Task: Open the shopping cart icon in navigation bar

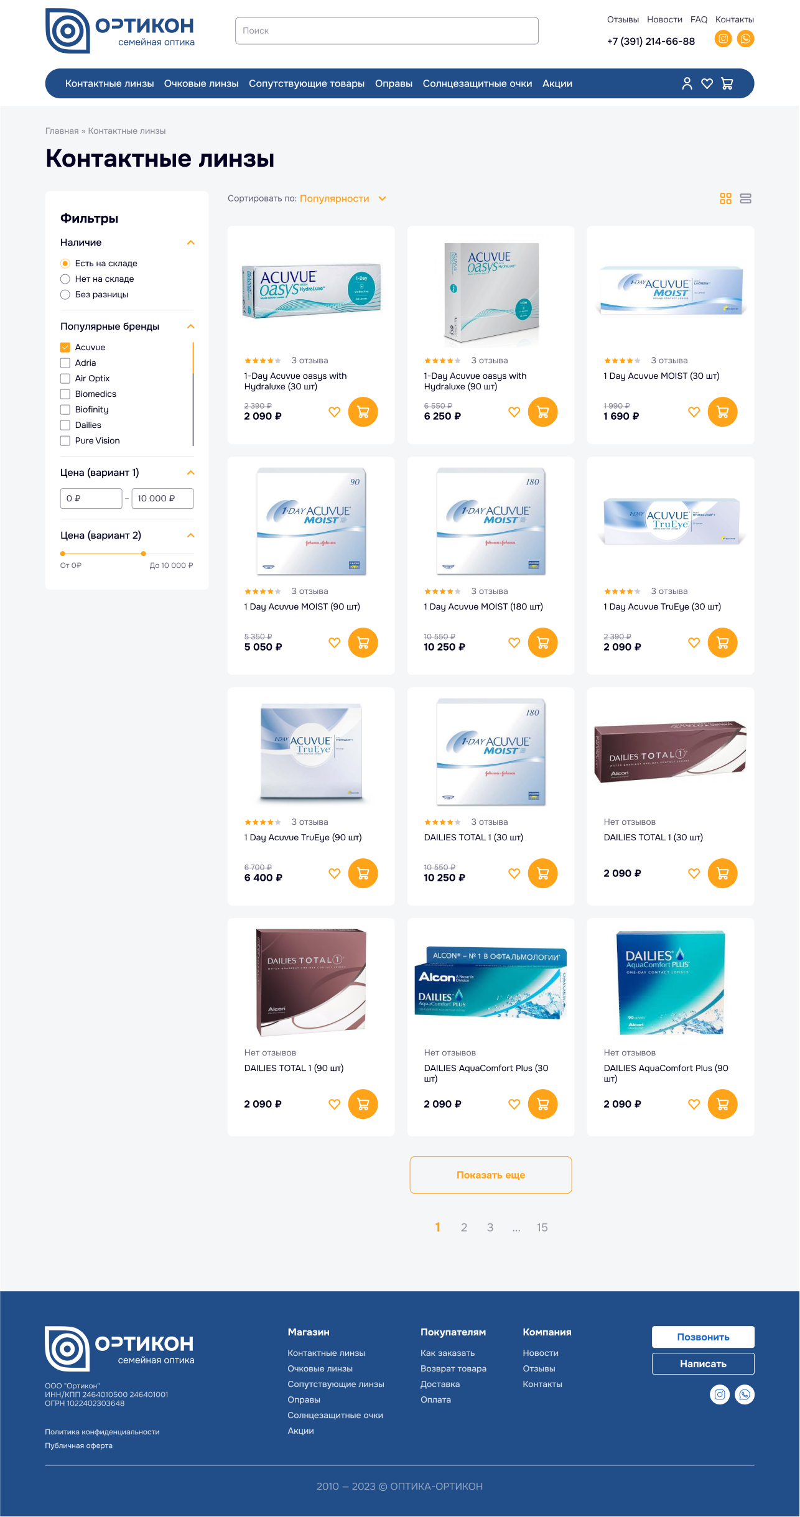Action: (727, 83)
